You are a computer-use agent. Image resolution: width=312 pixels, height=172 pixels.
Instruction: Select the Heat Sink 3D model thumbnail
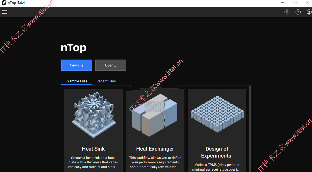(x=93, y=115)
